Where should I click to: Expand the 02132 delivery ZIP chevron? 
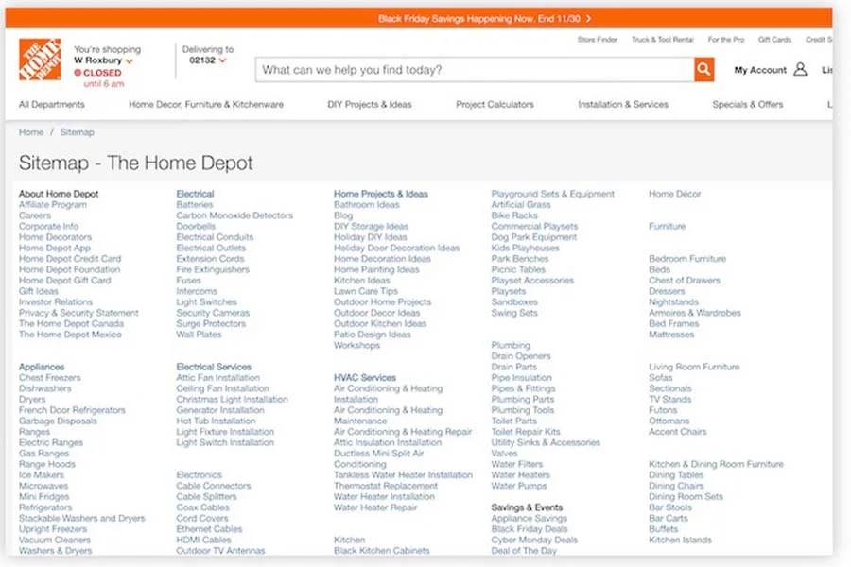222,60
